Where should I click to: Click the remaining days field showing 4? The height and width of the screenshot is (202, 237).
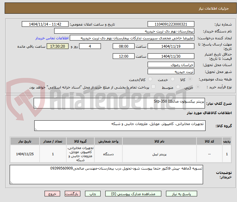(x=90, y=46)
